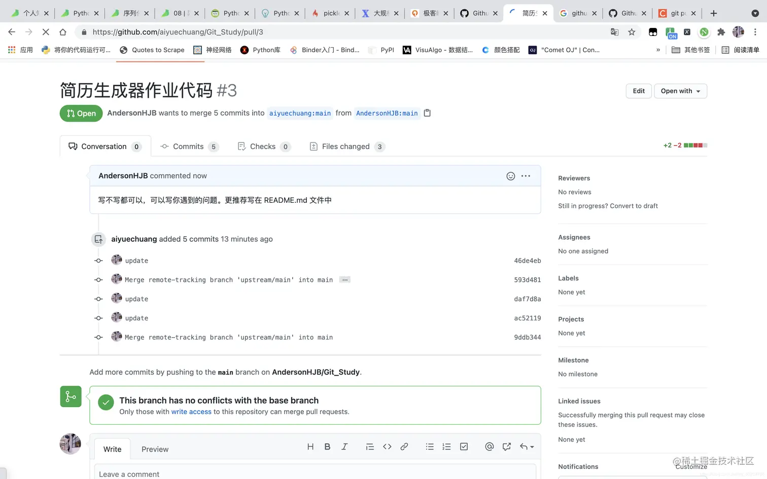
Task: Open commit hash ac52119
Action: [x=527, y=318]
